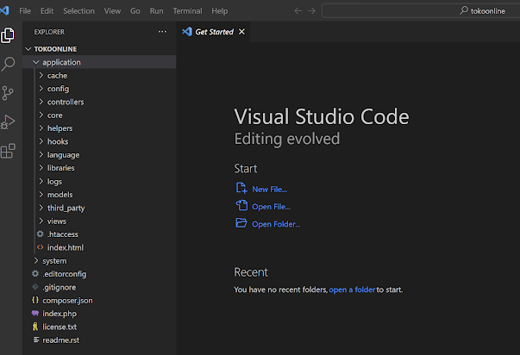Click the HTML icon beside index.html
520x355 pixels.
[41, 247]
